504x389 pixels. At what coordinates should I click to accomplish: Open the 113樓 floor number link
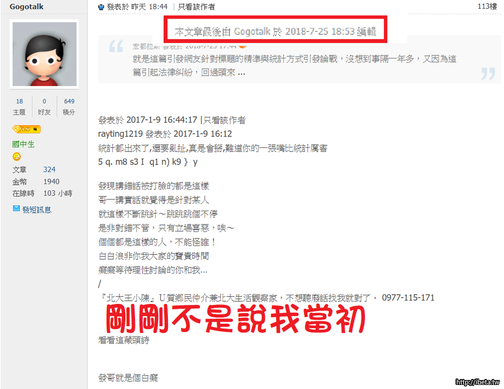tap(487, 6)
